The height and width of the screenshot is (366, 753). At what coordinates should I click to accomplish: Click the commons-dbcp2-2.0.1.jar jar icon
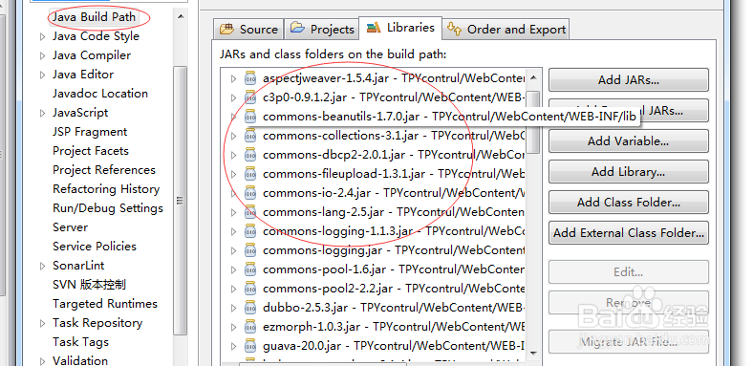pos(250,155)
